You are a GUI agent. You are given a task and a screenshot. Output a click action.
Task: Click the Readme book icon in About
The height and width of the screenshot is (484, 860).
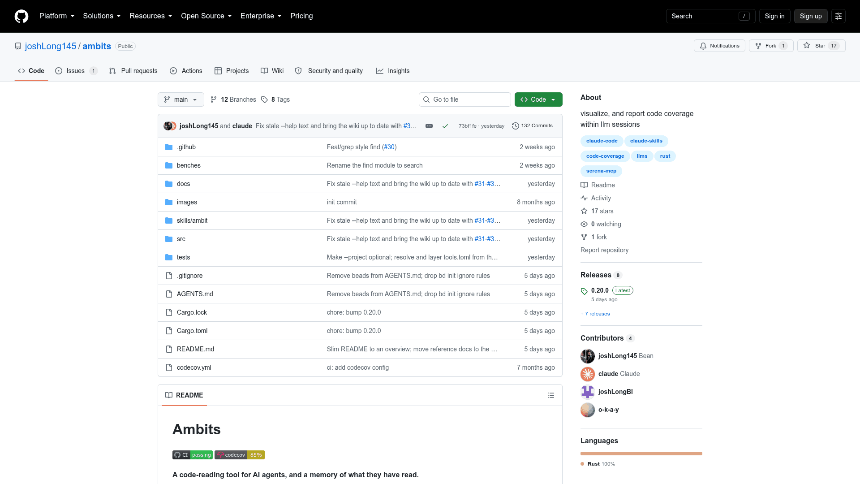584,185
